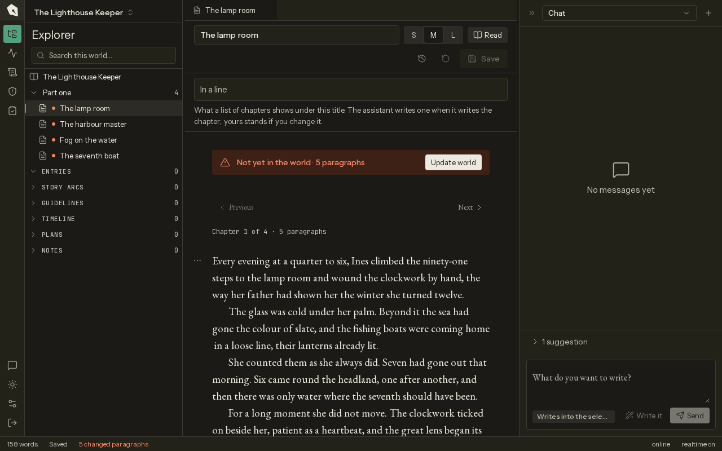Switch to Read mode

pyautogui.click(x=488, y=35)
